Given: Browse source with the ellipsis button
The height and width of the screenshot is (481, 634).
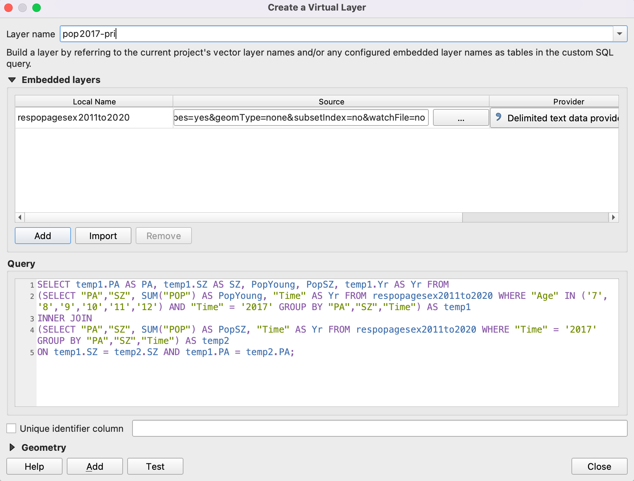Looking at the screenshot, I should [461, 117].
